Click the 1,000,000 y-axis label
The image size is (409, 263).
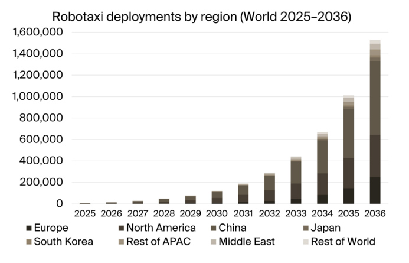(38, 96)
